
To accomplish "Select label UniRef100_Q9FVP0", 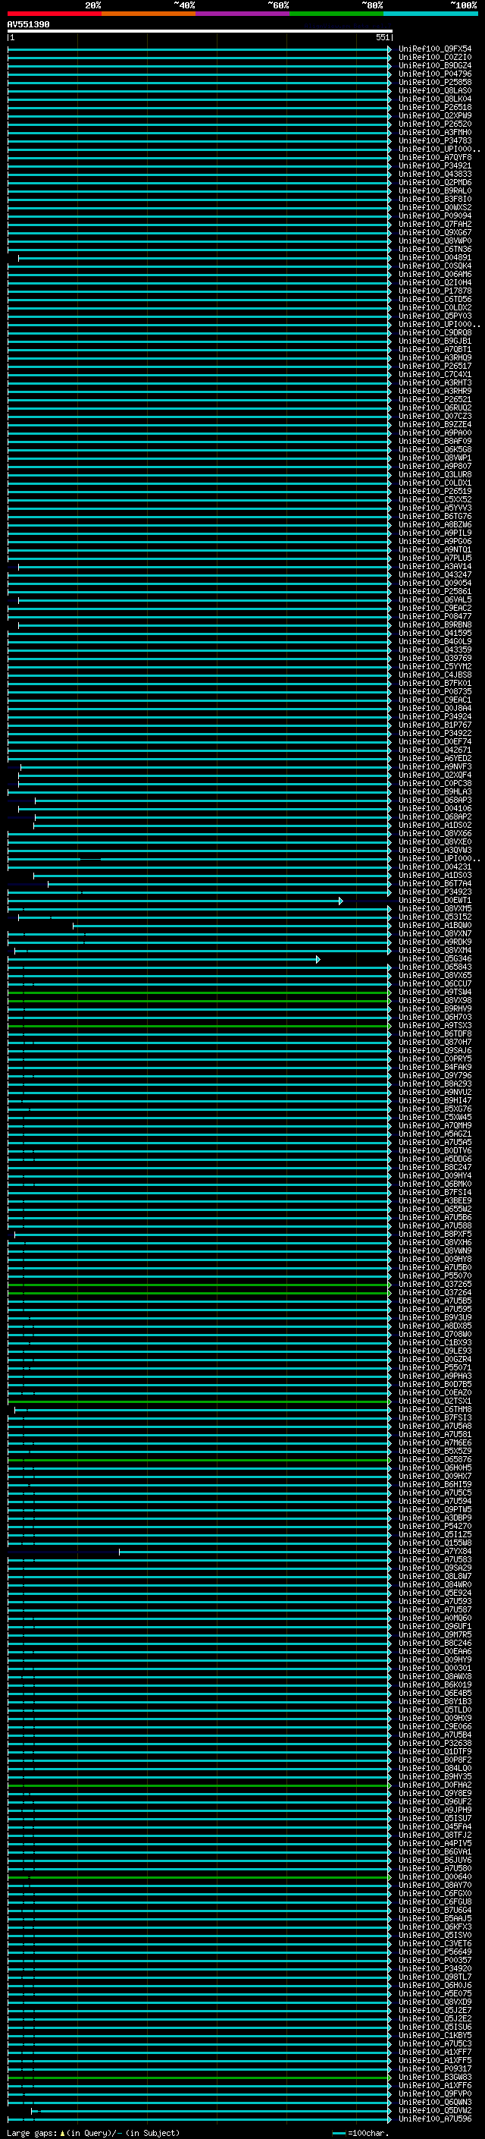I will tap(434, 2094).
